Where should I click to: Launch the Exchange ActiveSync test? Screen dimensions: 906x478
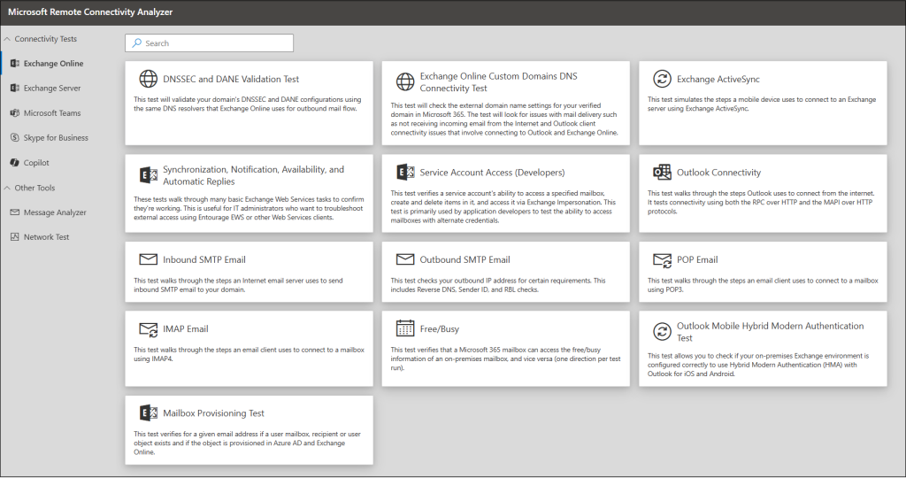click(x=718, y=79)
